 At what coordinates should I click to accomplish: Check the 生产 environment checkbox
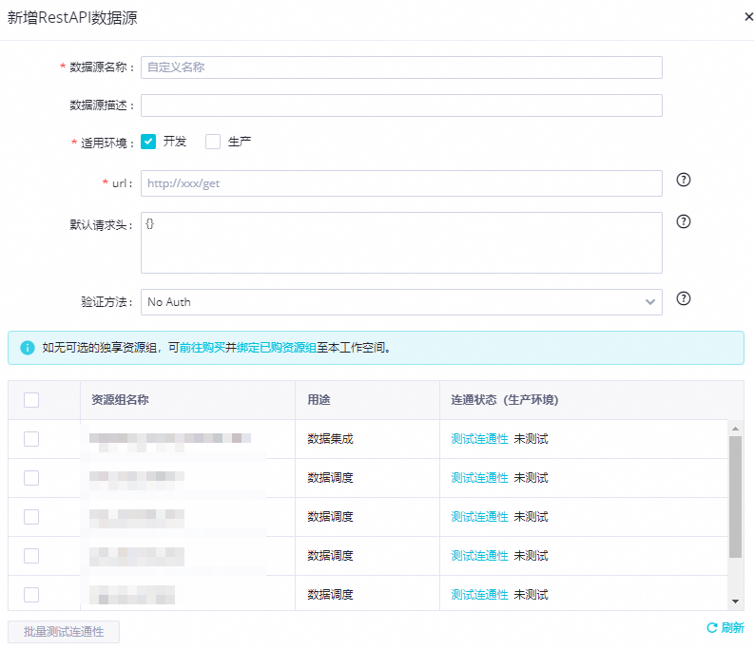click(x=213, y=142)
